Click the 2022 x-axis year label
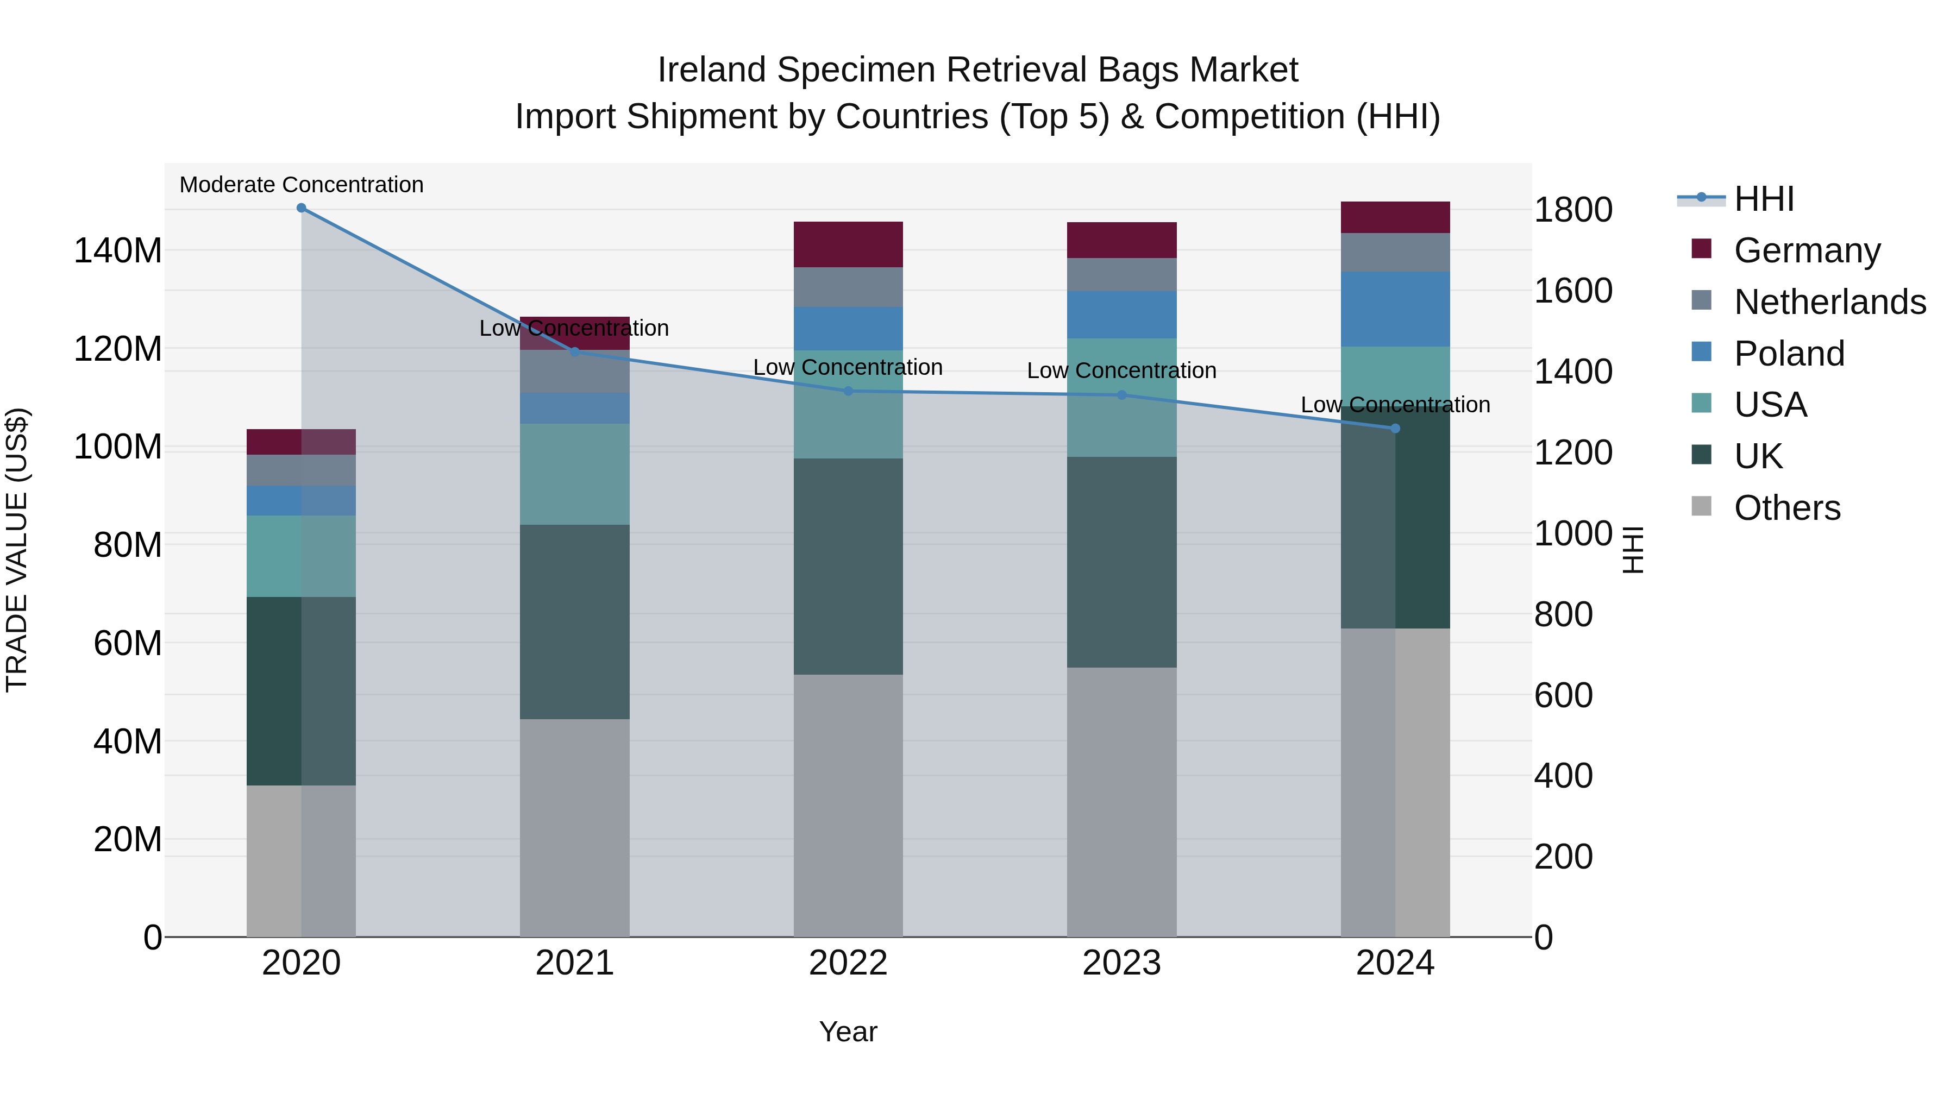The width and height of the screenshot is (1956, 1100). click(x=848, y=963)
